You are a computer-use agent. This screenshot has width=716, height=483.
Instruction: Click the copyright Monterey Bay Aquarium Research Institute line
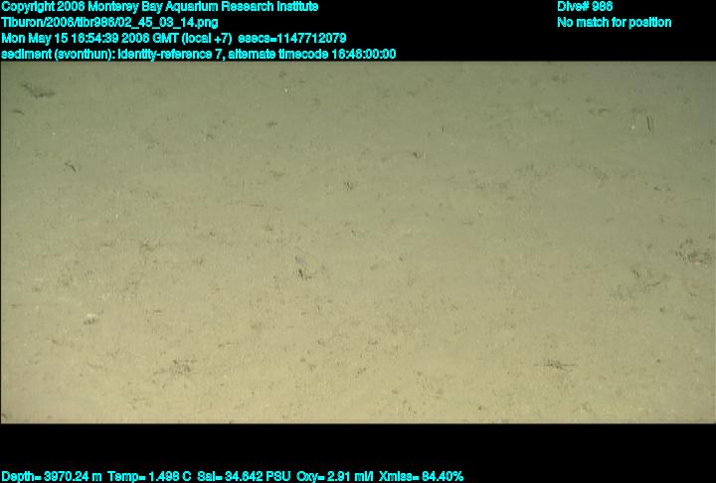pyautogui.click(x=160, y=7)
